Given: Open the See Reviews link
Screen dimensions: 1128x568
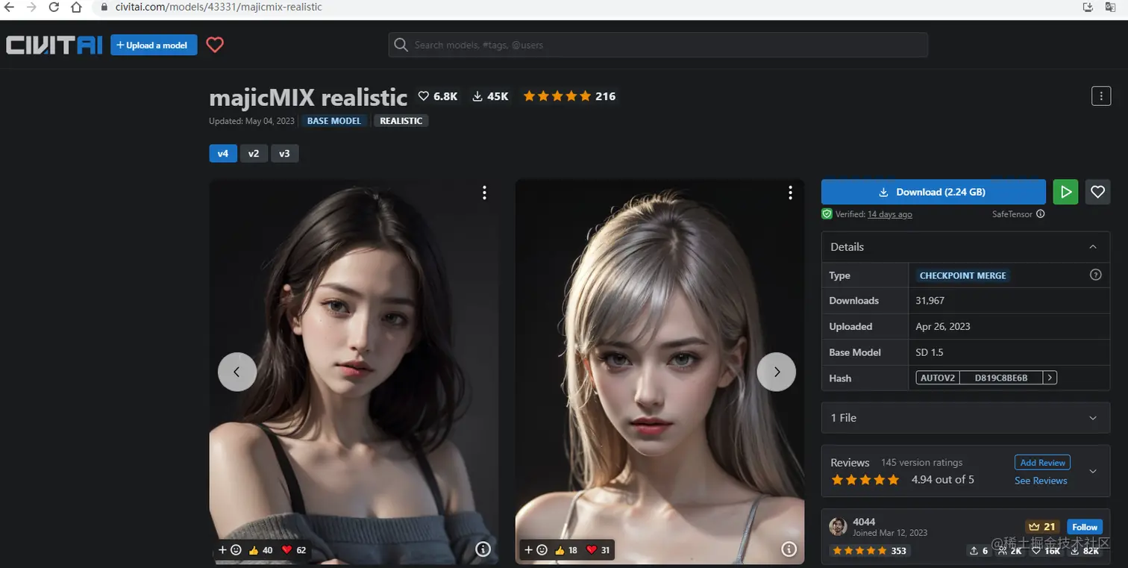Looking at the screenshot, I should click(1041, 481).
